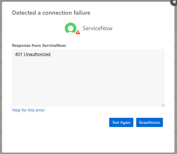
Task: Click the '401 Unauthorized' response text
Action: coord(33,54)
